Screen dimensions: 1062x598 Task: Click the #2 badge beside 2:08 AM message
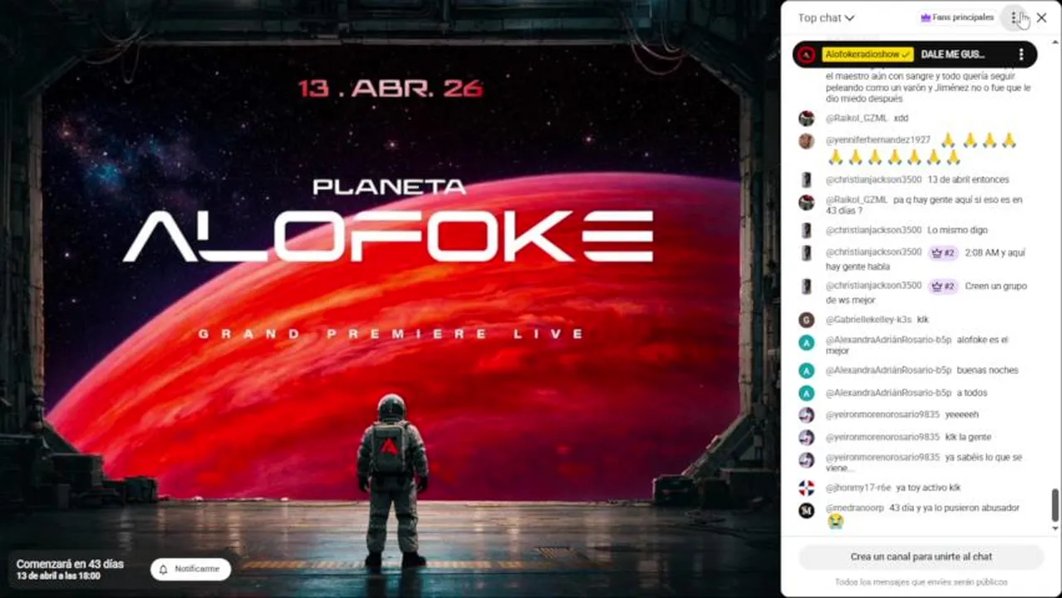[x=943, y=252]
